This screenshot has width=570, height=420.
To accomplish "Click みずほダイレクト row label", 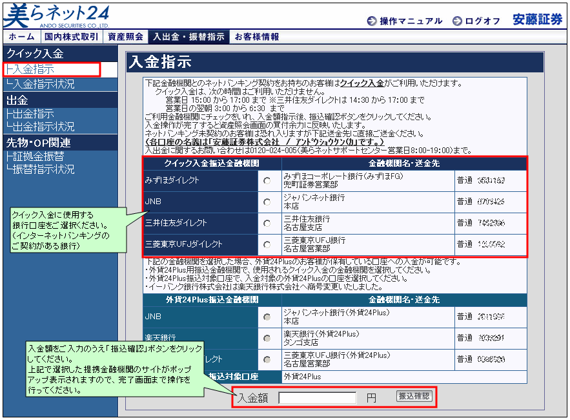I will (x=172, y=180).
